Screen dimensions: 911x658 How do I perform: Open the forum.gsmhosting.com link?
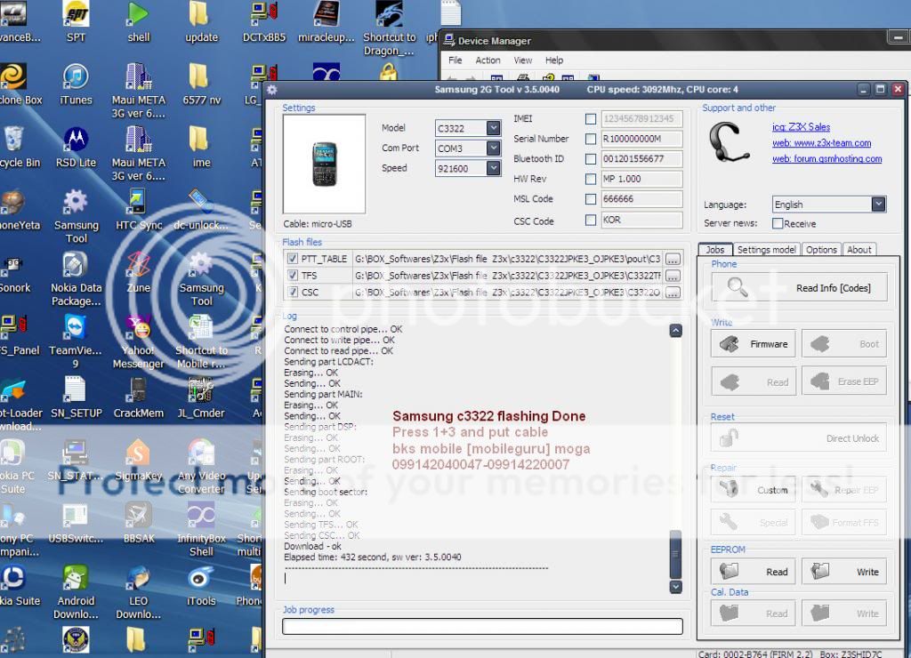[826, 158]
